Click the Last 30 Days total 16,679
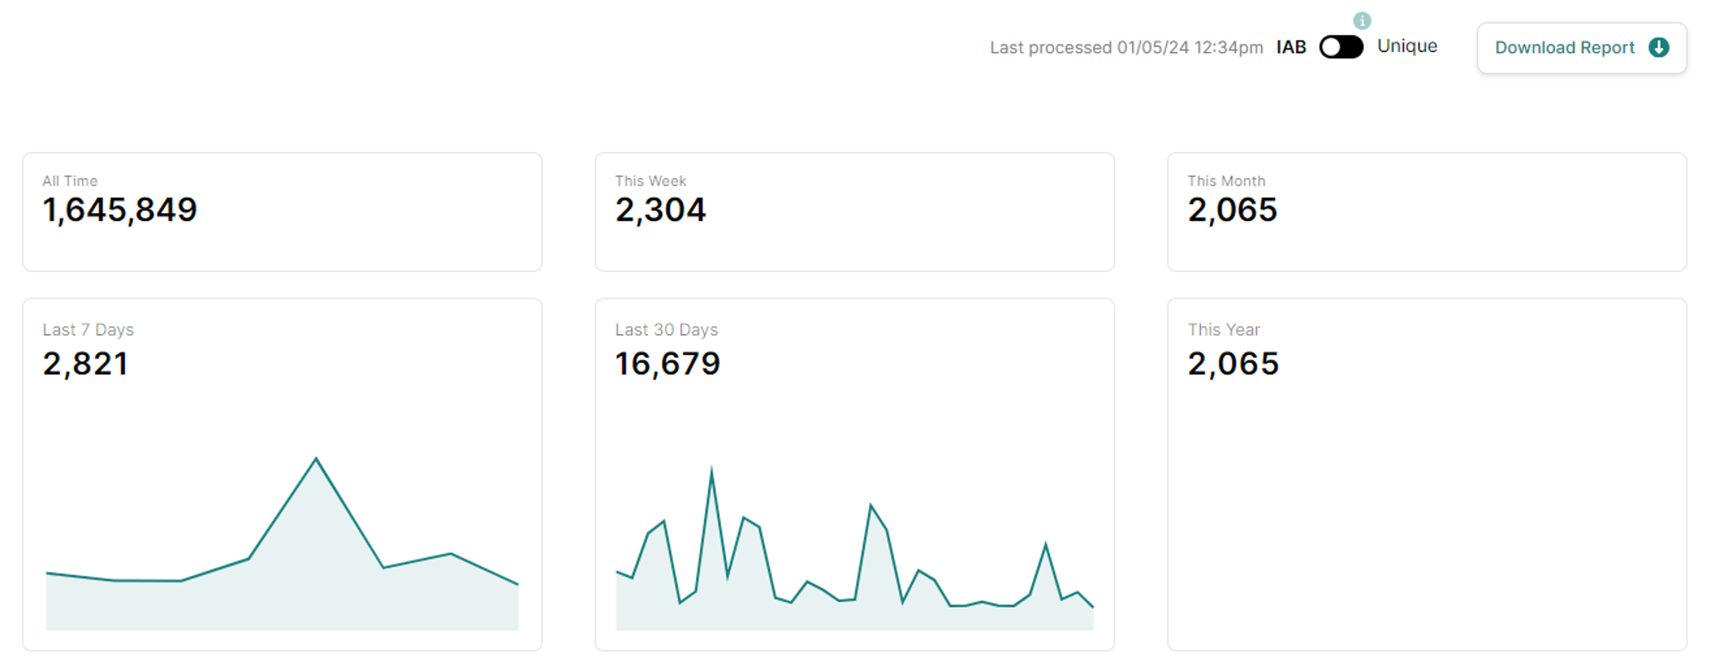Viewport: 1715px width, 671px height. 667,364
